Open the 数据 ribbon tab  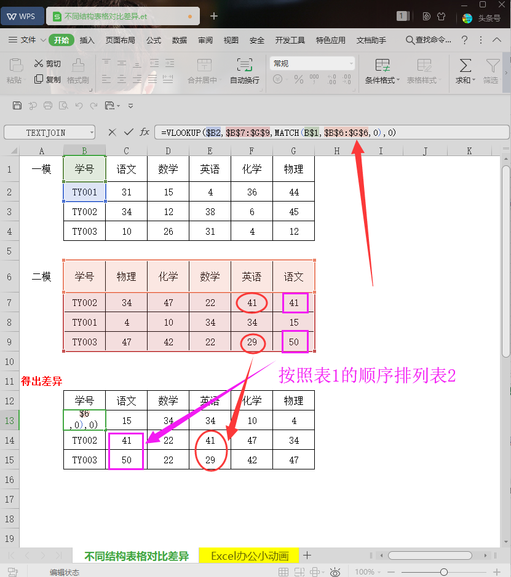180,40
